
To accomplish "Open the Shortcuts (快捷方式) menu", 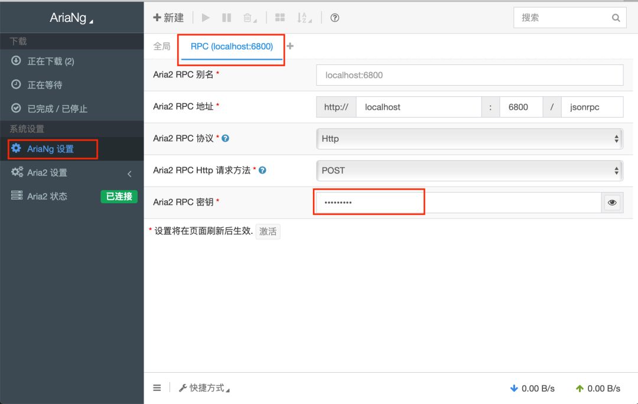I will (x=204, y=388).
